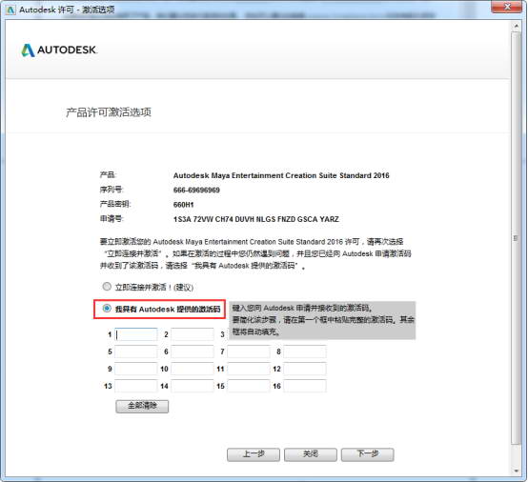Click activation code field 9
This screenshot has height=482, width=528.
point(136,369)
